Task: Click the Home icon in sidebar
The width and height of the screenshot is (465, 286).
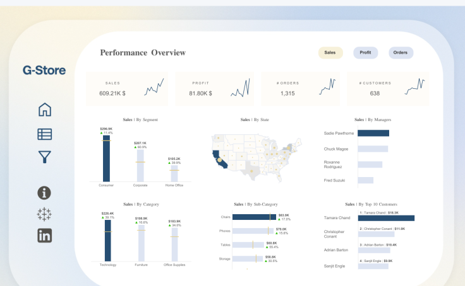Action: click(x=44, y=110)
